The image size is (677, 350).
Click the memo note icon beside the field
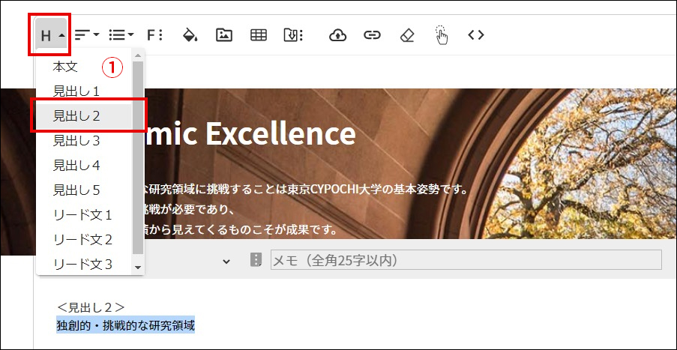point(256,260)
